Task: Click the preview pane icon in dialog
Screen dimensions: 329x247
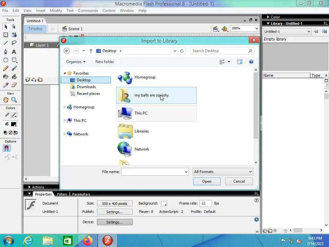Action: (240, 62)
